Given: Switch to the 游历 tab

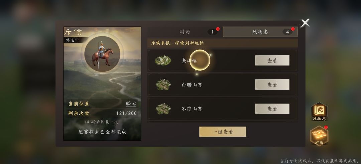Looking at the screenshot, I should 185,32.
